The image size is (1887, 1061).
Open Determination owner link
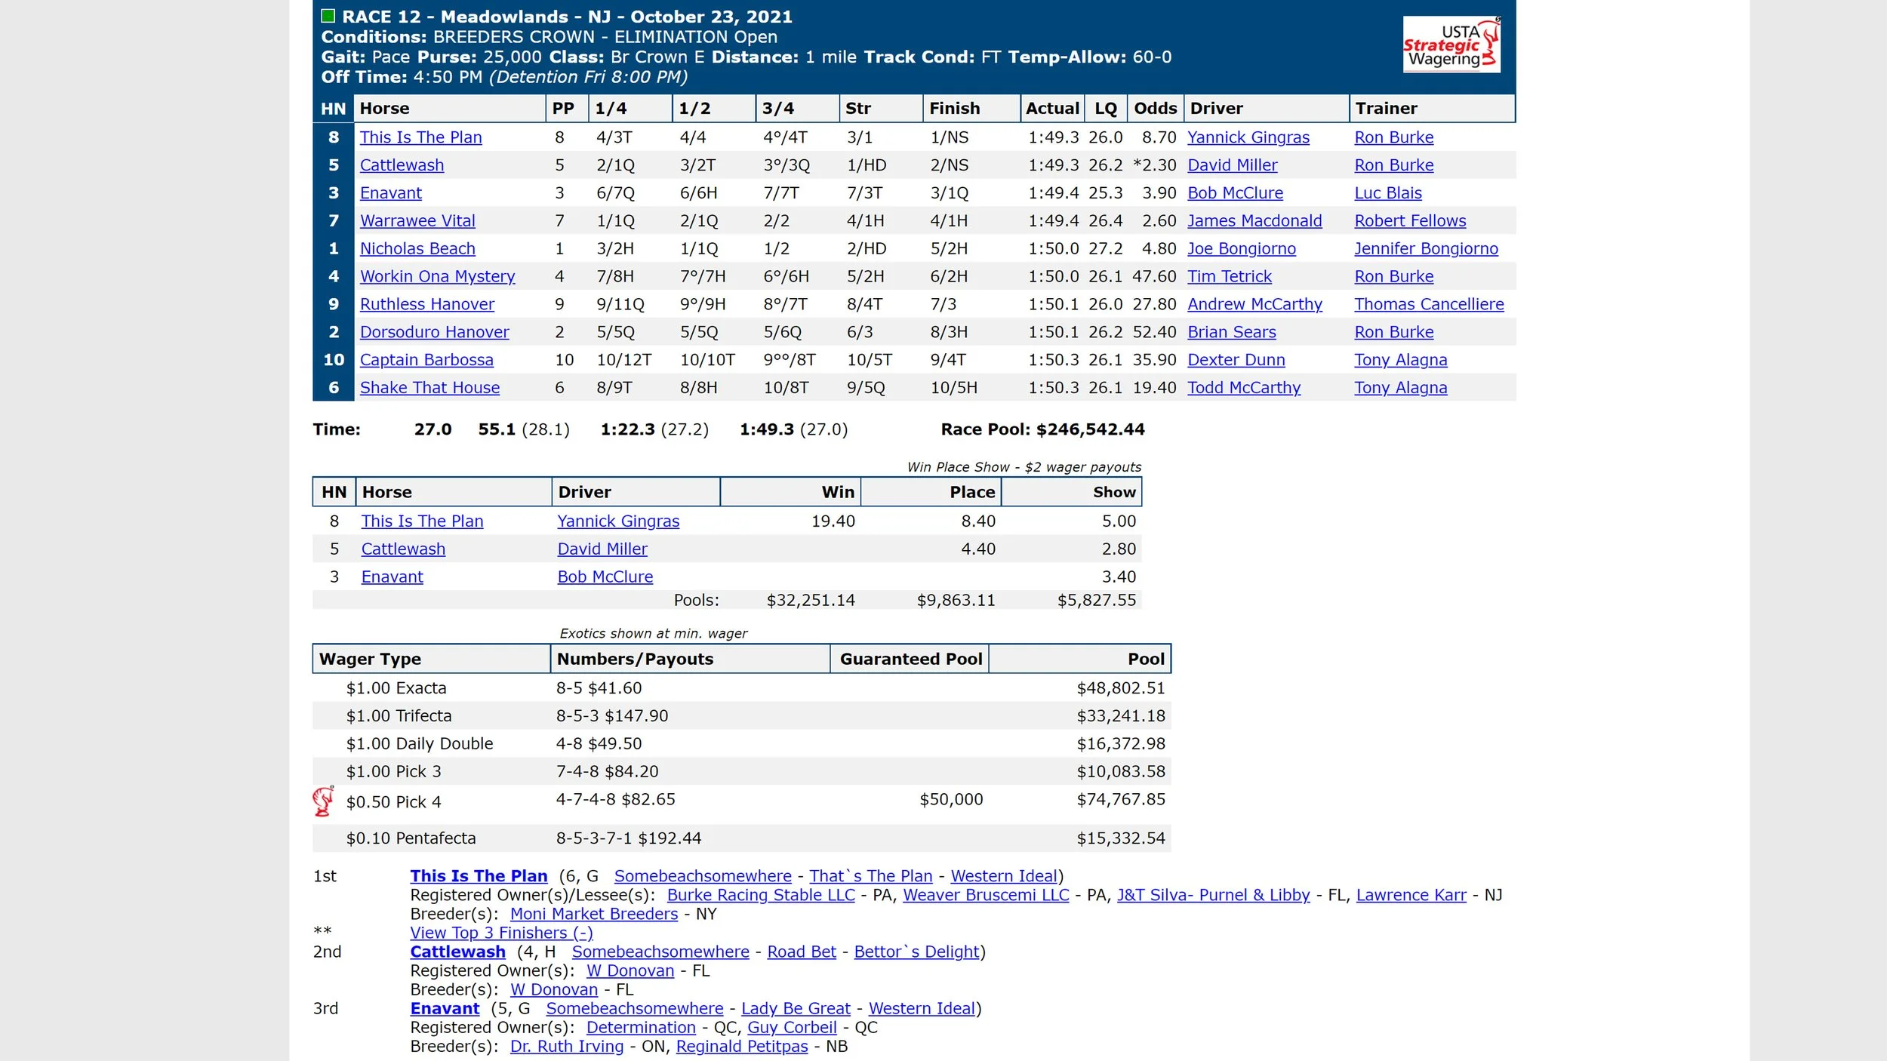coord(641,1028)
